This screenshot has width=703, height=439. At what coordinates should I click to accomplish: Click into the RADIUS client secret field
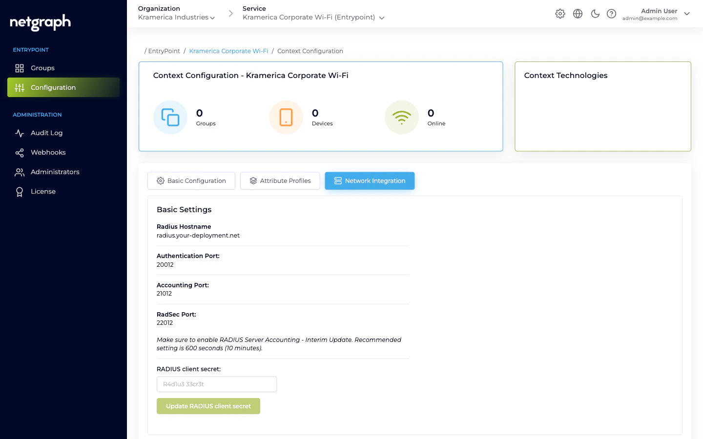point(216,384)
